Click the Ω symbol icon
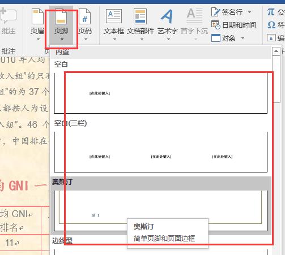285x255 pixels. [x=271, y=25]
